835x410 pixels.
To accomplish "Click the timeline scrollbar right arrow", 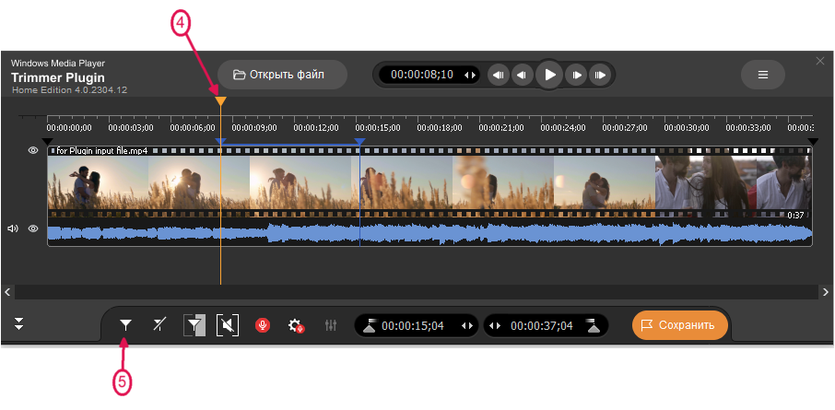I will (826, 292).
